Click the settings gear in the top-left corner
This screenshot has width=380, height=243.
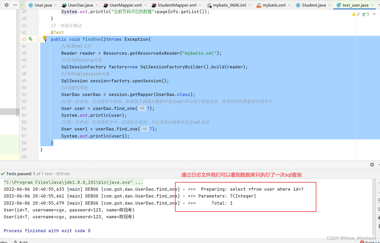(6, 5)
